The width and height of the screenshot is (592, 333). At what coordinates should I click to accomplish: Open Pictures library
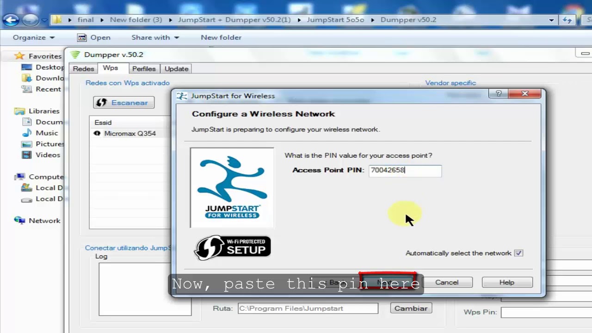[x=43, y=144]
